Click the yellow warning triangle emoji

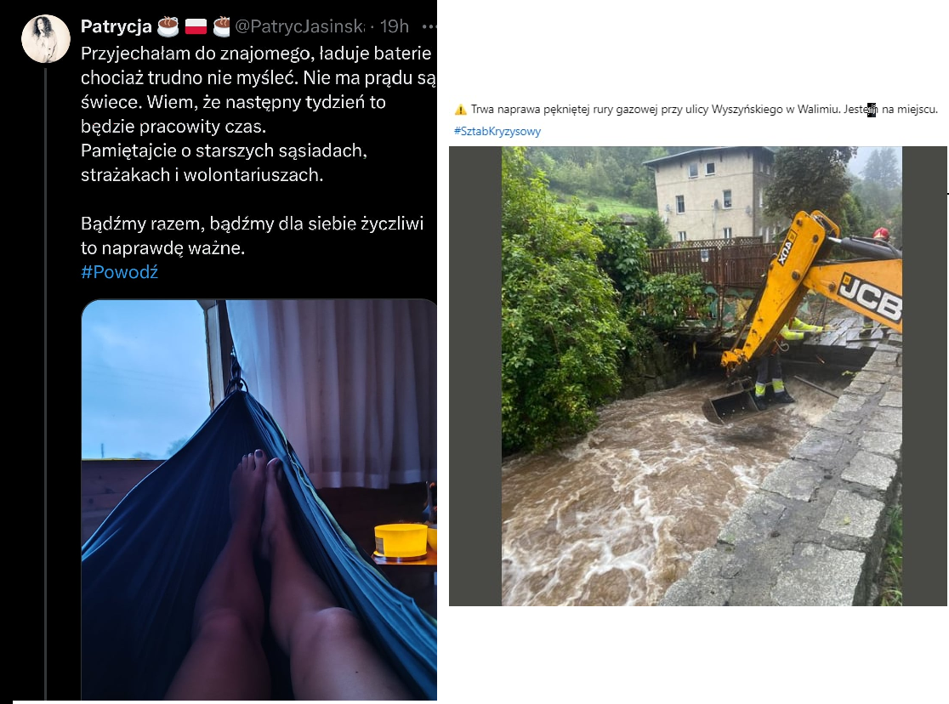(x=461, y=110)
